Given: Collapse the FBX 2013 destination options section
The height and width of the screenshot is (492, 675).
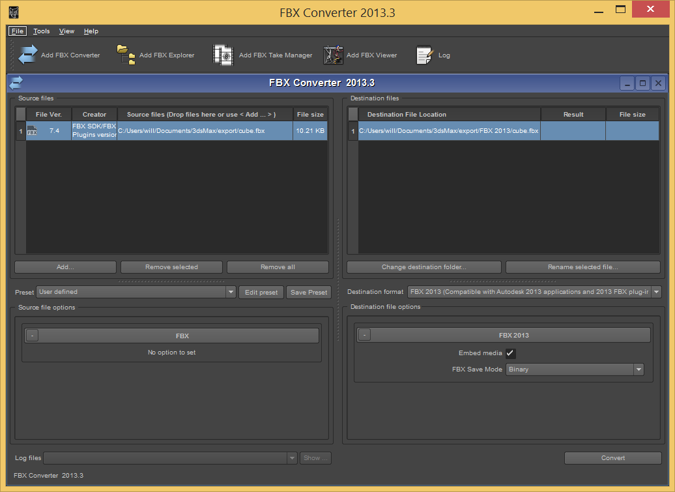Looking at the screenshot, I should [x=365, y=335].
